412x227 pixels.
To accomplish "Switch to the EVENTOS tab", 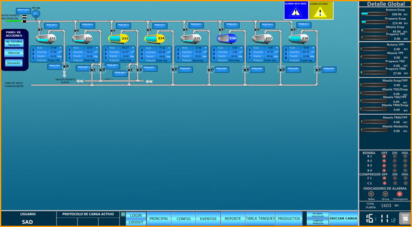I will click(x=208, y=218).
